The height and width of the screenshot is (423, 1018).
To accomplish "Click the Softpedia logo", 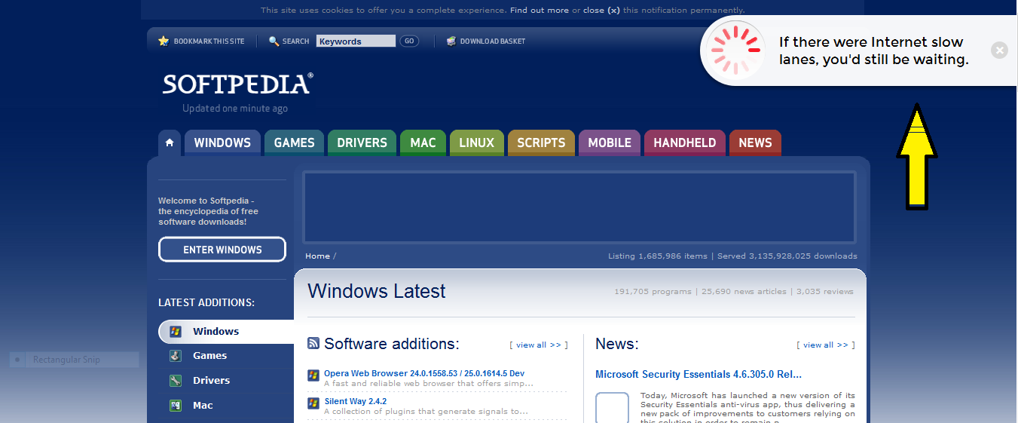I will click(x=238, y=84).
